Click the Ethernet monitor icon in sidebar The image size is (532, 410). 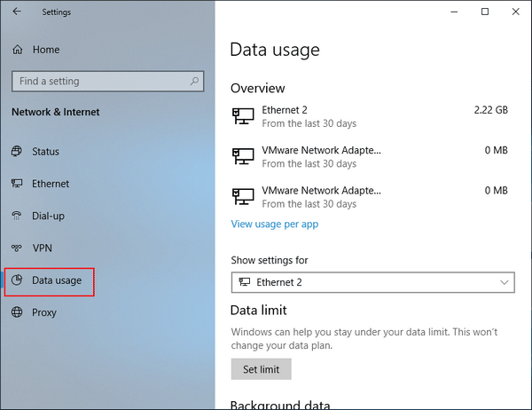[17, 184]
